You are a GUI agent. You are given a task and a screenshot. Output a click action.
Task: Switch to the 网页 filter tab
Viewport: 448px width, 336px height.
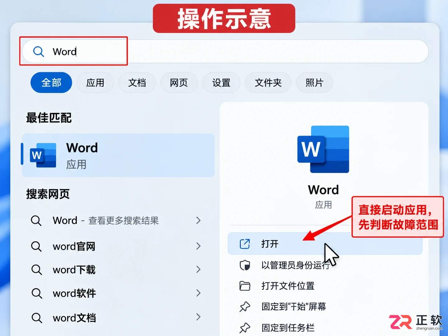coord(179,83)
